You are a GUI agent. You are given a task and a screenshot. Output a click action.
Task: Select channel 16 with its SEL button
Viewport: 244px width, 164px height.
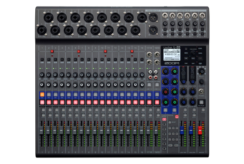(142, 95)
